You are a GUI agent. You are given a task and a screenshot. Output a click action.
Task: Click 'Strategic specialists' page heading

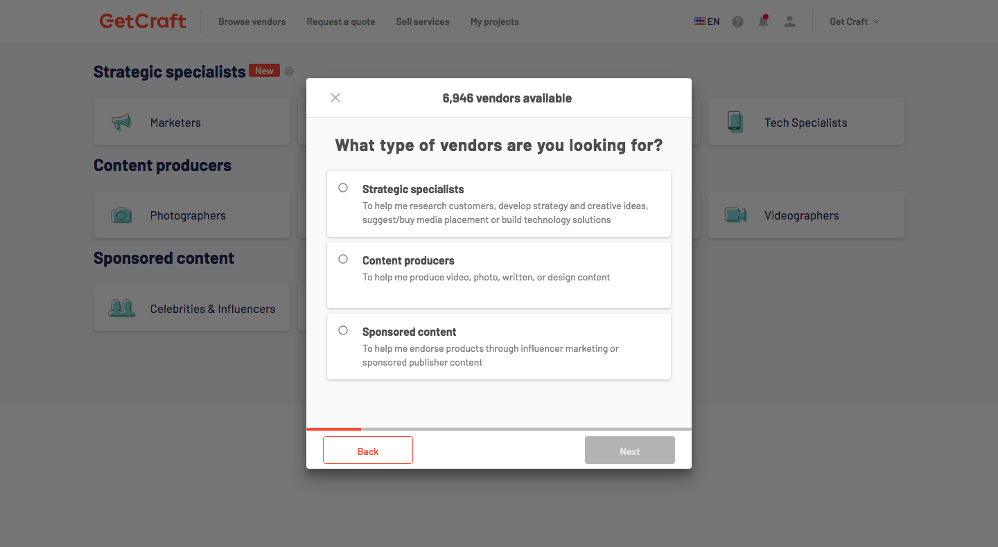pos(170,72)
